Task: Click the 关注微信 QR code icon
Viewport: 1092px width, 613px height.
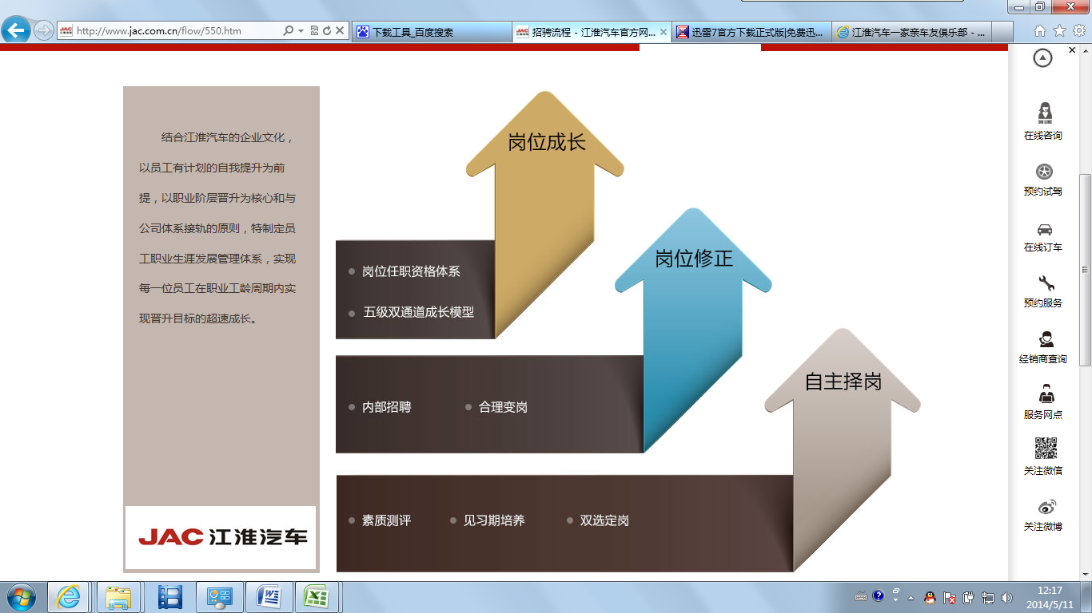Action: [x=1046, y=449]
